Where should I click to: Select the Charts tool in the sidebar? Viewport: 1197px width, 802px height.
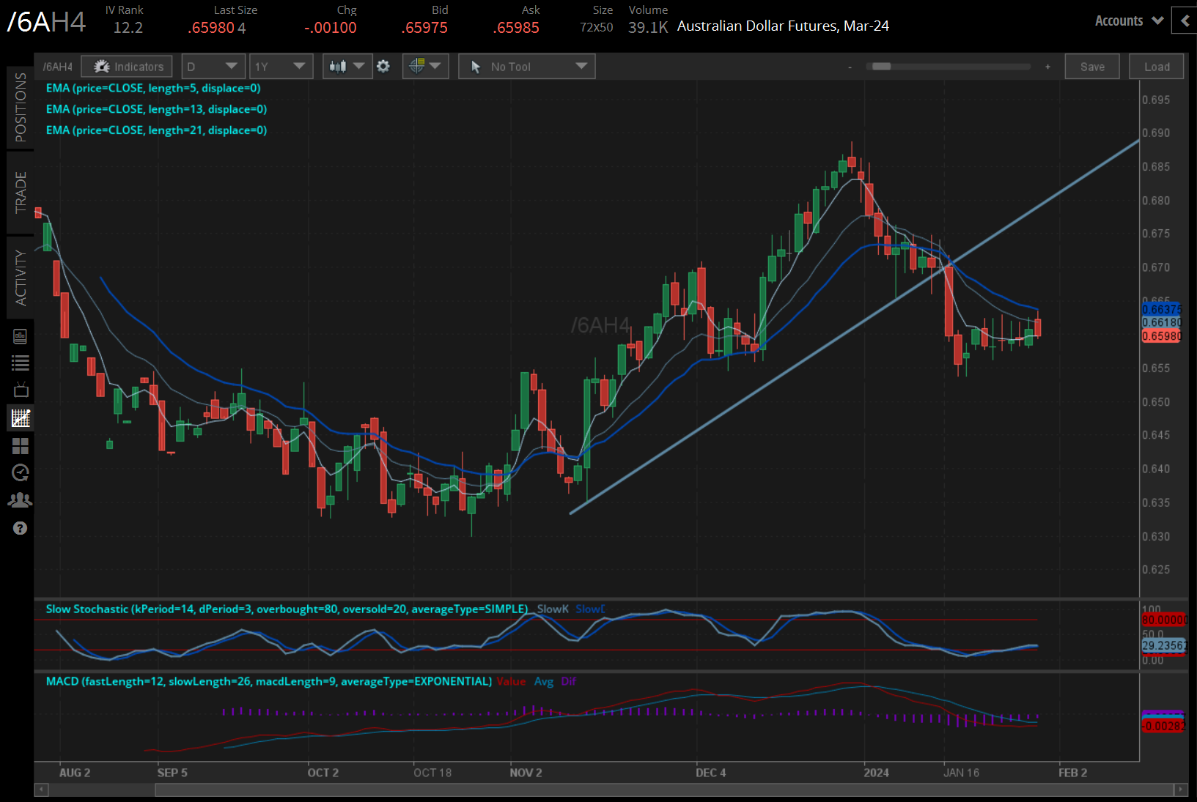point(20,417)
